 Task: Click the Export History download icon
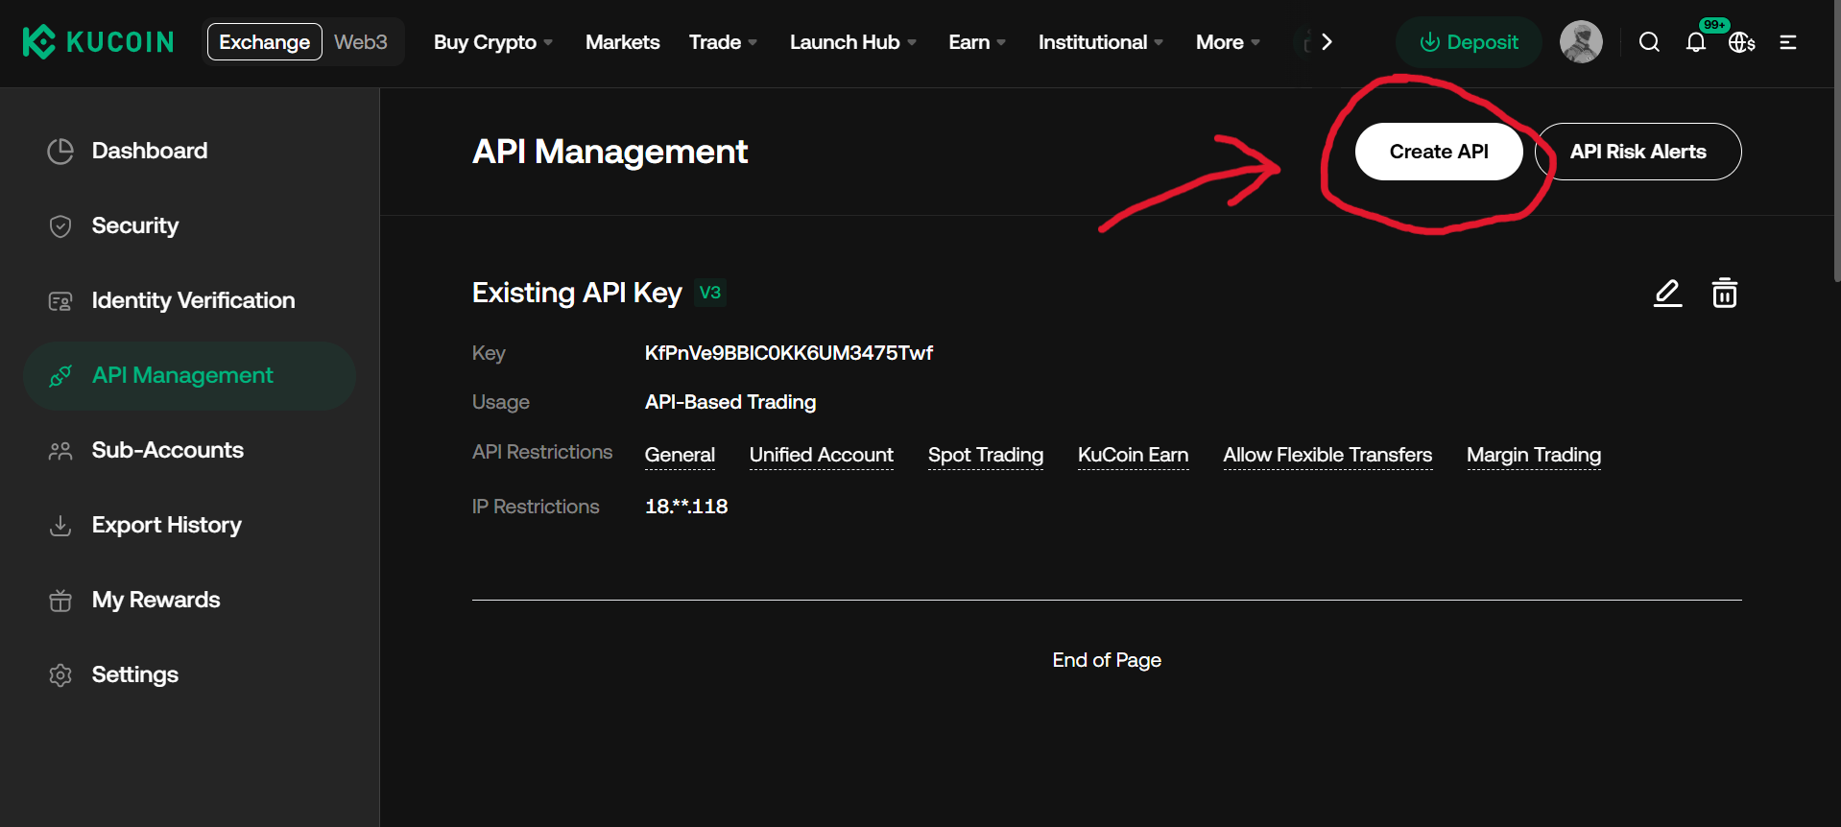[x=60, y=526]
